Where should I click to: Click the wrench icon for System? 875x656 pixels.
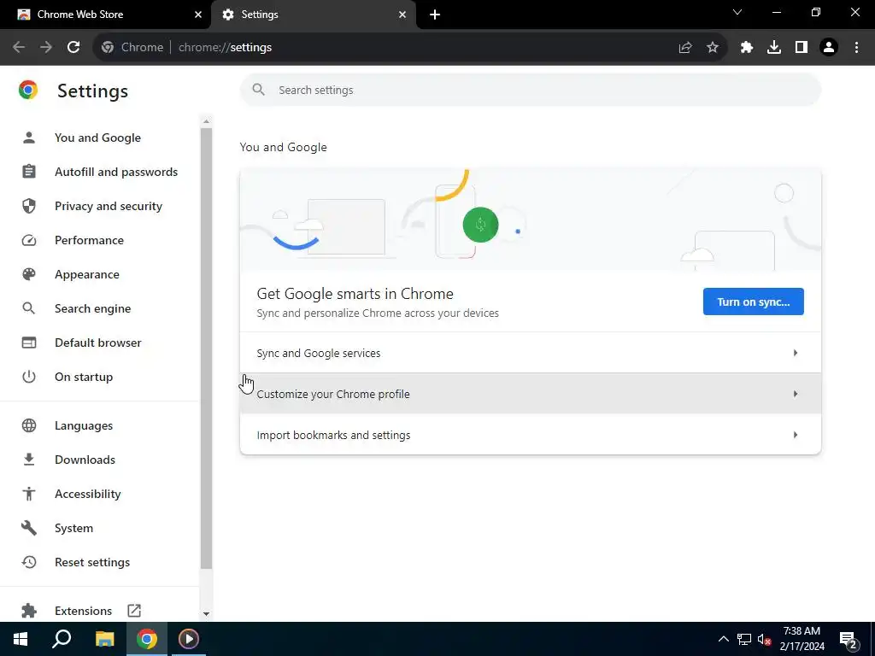pyautogui.click(x=29, y=528)
